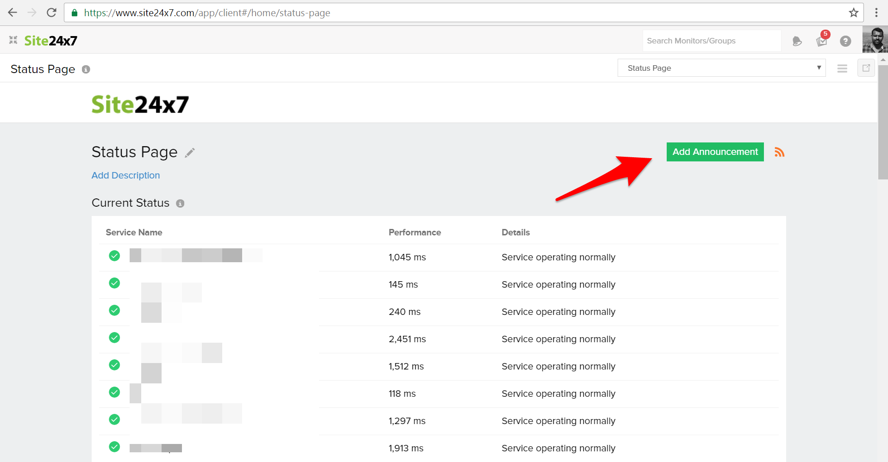
Task: Click the 240 ms performance value
Action: [405, 312]
